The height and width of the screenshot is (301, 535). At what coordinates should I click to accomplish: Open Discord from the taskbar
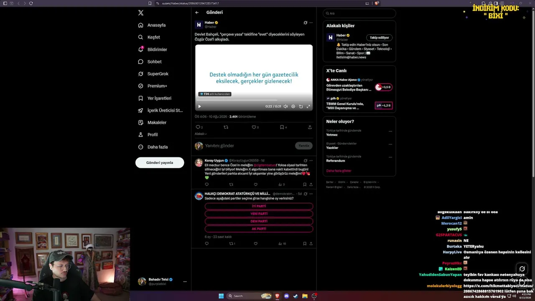click(286, 296)
